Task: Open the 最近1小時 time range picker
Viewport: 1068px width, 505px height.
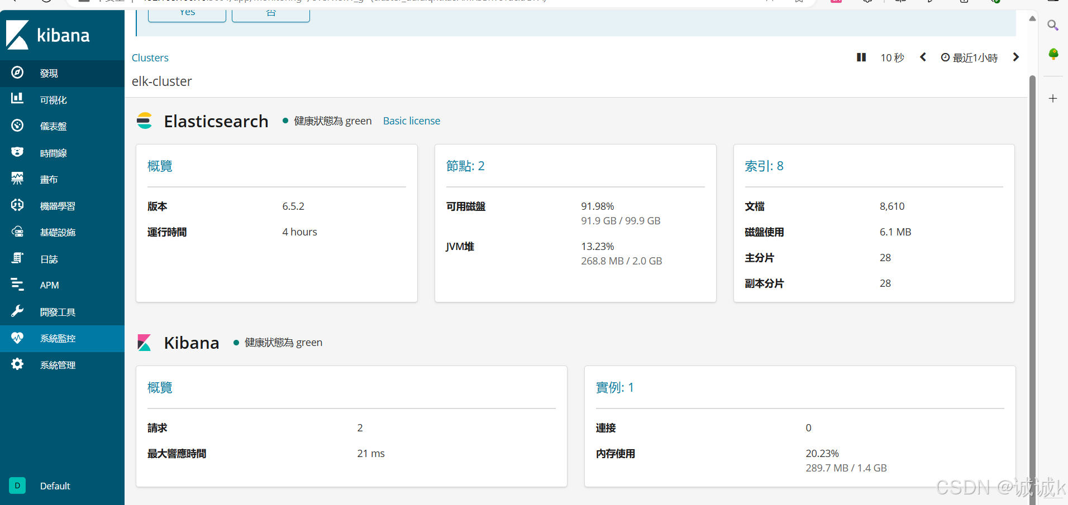Action: pos(969,57)
